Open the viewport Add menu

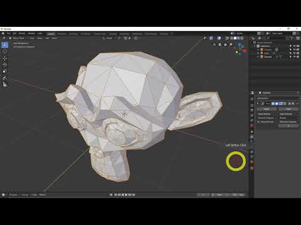[47, 38]
